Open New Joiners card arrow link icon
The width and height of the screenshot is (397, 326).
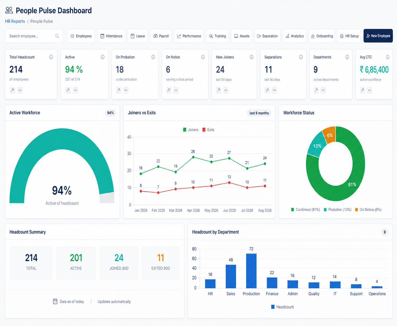click(x=218, y=90)
